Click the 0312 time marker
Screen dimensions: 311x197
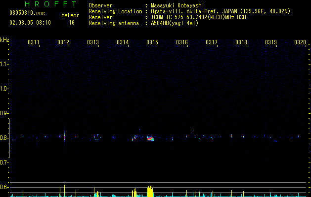tap(63, 42)
